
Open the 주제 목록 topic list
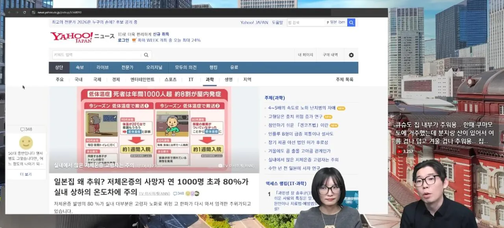pyautogui.click(x=344, y=80)
